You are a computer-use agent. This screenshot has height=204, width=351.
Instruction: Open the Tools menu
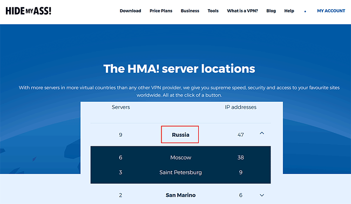(x=213, y=11)
